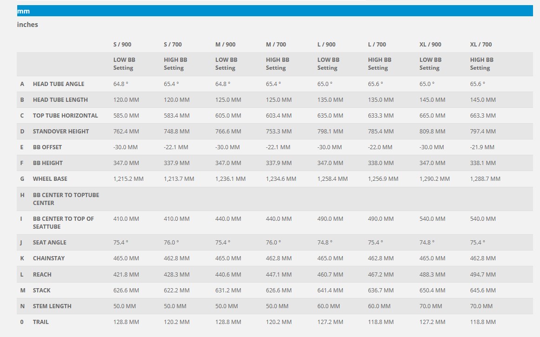Select the REACH row label
Viewport: 540px width, 337px height.
point(42,275)
